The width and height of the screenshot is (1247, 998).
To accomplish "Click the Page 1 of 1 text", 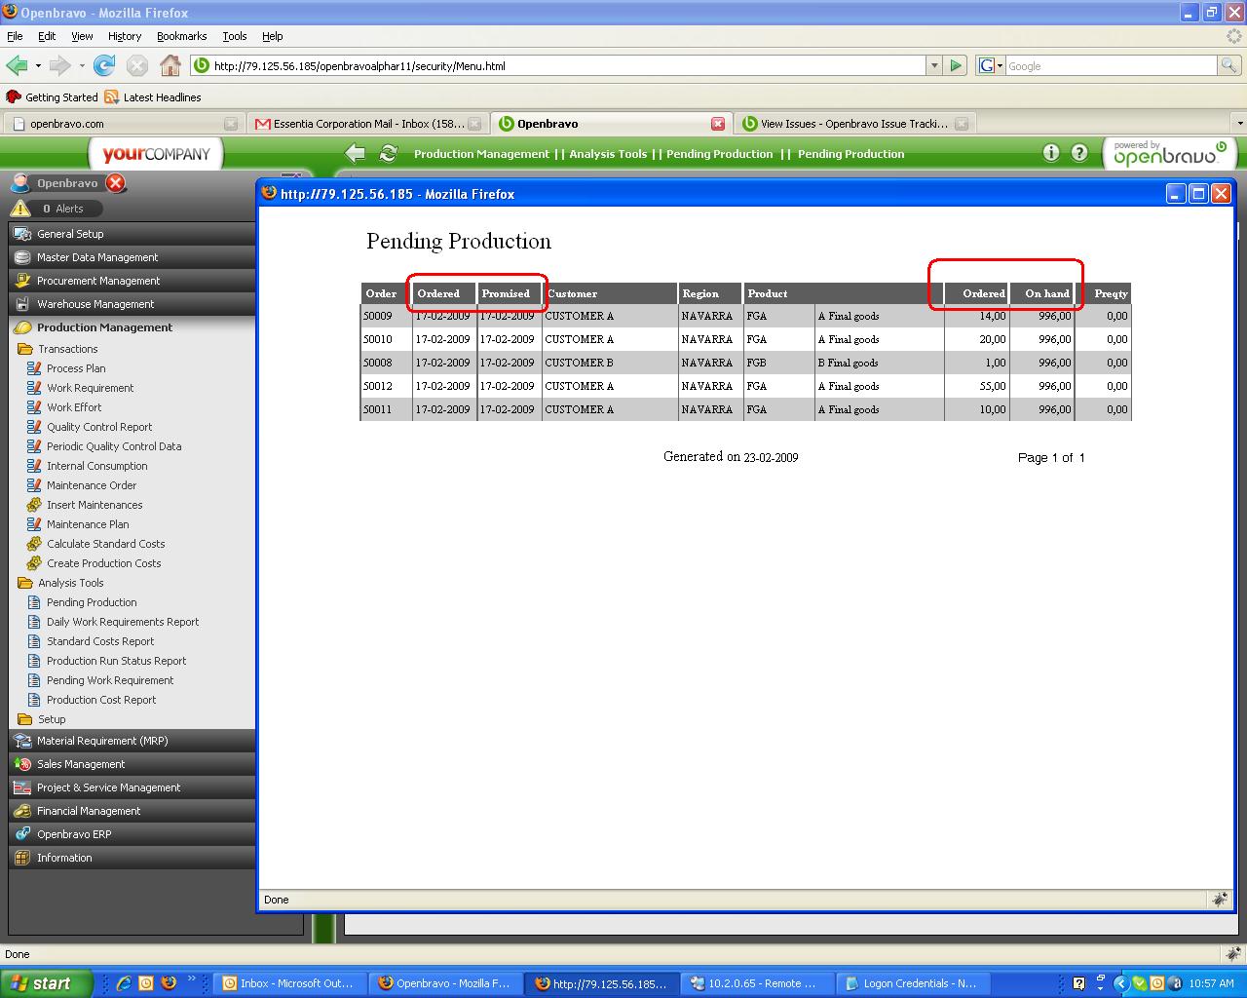I will 1051,457.
